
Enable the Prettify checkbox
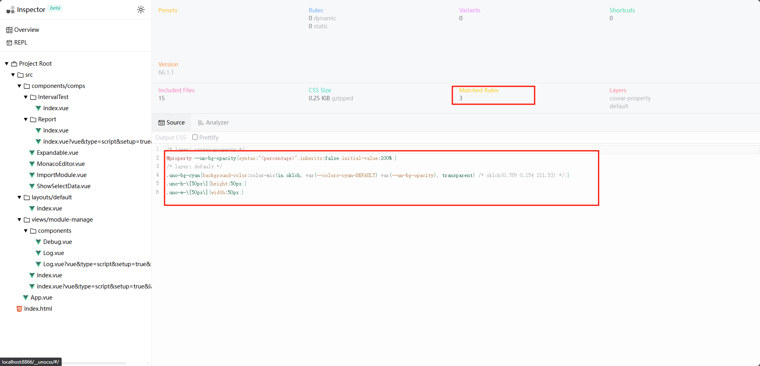(195, 137)
